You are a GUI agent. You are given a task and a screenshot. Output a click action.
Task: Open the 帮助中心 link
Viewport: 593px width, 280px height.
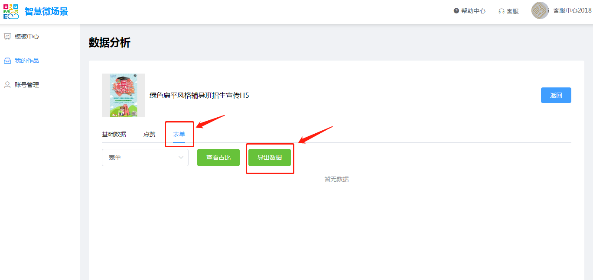pyautogui.click(x=473, y=11)
